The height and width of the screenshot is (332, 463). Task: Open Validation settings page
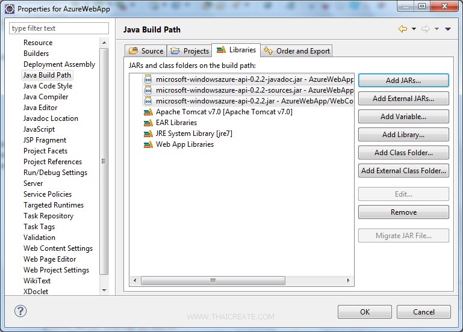[39, 238]
